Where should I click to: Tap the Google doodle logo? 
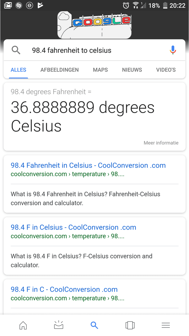coord(94,25)
